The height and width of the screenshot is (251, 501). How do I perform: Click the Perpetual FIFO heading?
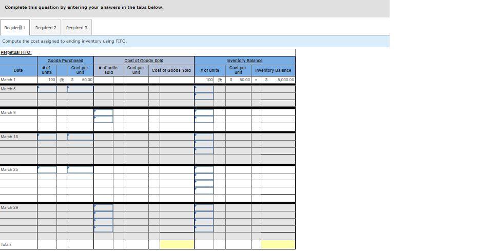pyautogui.click(x=16, y=52)
